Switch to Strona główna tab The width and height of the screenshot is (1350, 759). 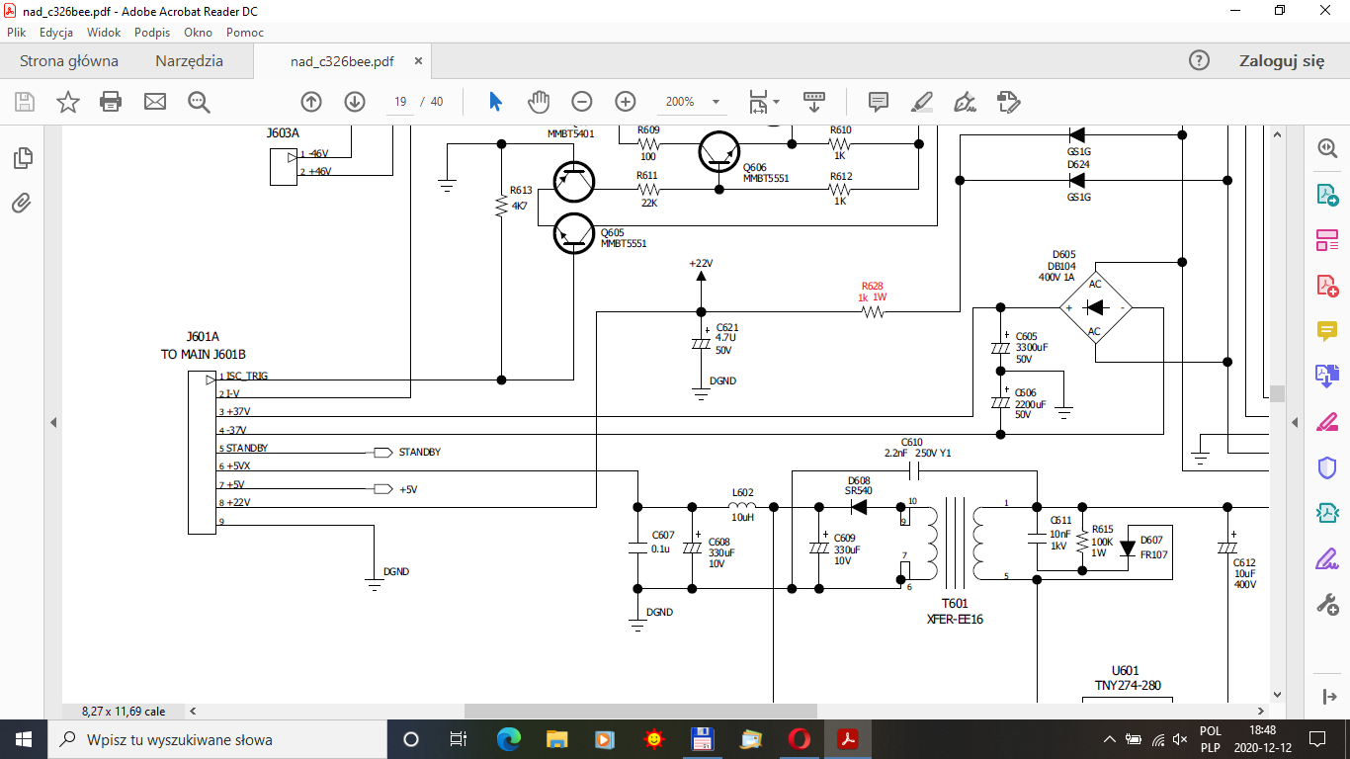[x=69, y=61]
